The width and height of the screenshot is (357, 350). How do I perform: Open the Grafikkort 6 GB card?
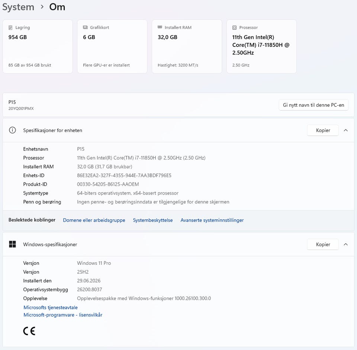(112, 46)
